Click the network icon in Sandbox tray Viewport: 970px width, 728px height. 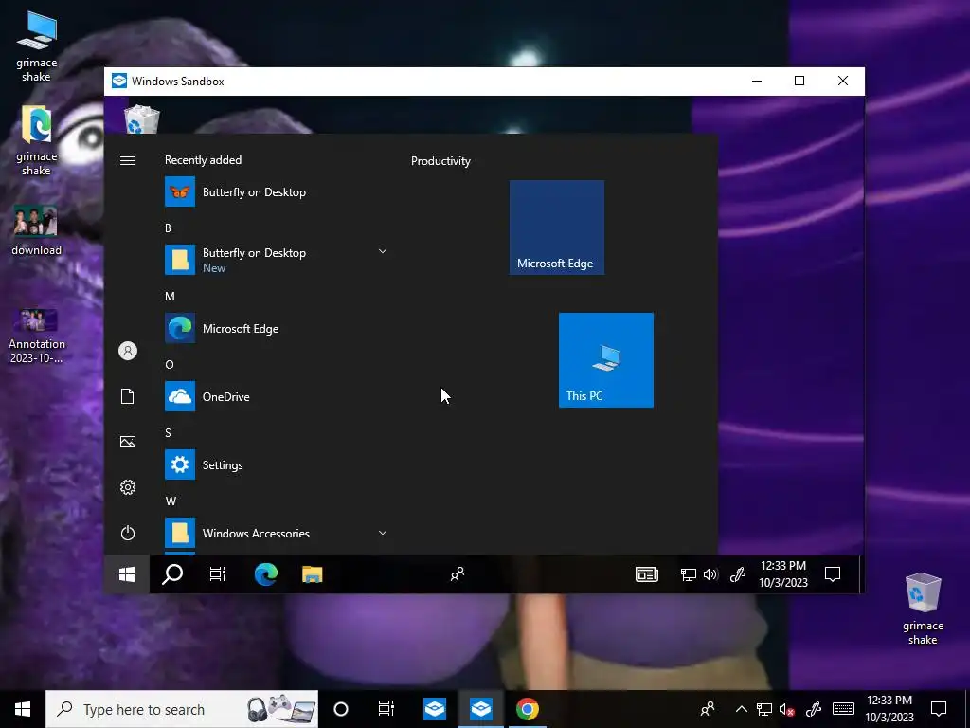click(688, 574)
